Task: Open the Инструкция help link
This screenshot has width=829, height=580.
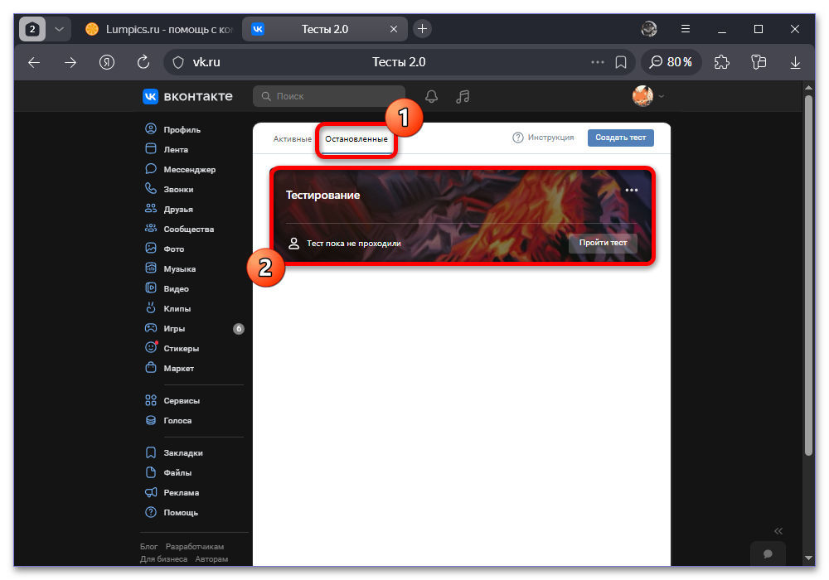Action: (x=543, y=138)
